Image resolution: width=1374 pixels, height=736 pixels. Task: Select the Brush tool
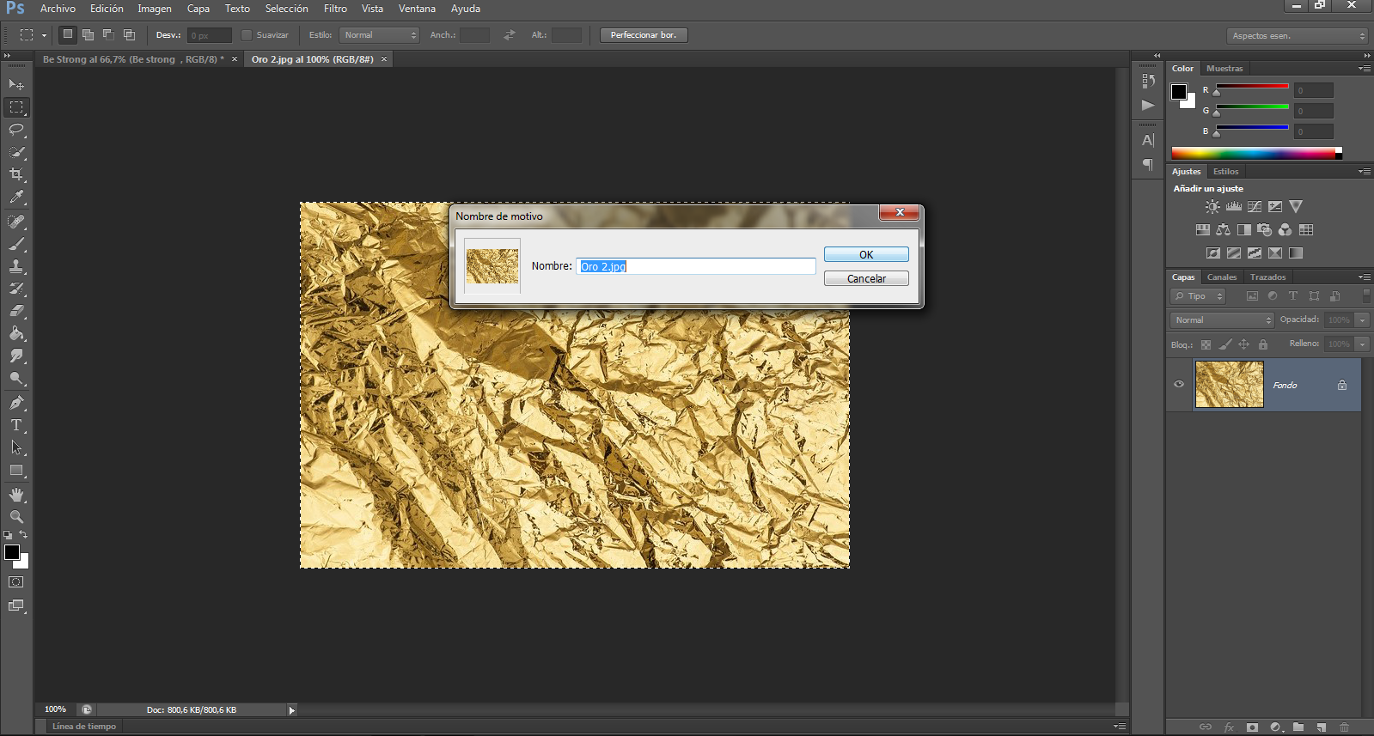pyautogui.click(x=16, y=244)
